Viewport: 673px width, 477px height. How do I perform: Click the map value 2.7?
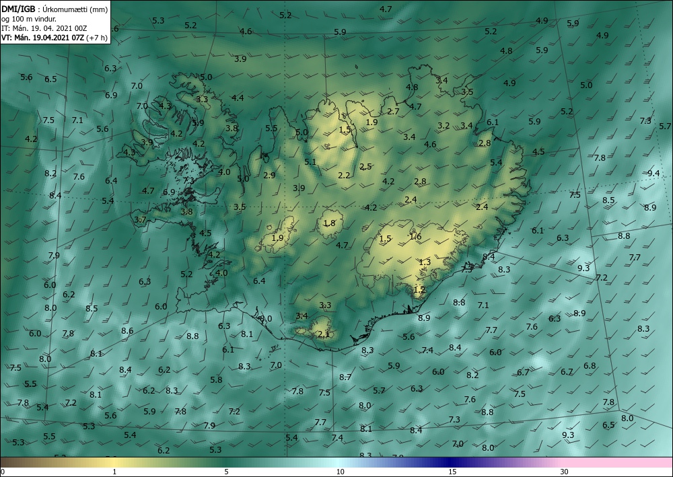click(x=393, y=112)
